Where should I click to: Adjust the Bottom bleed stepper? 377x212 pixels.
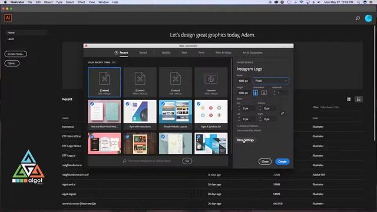pos(260,108)
